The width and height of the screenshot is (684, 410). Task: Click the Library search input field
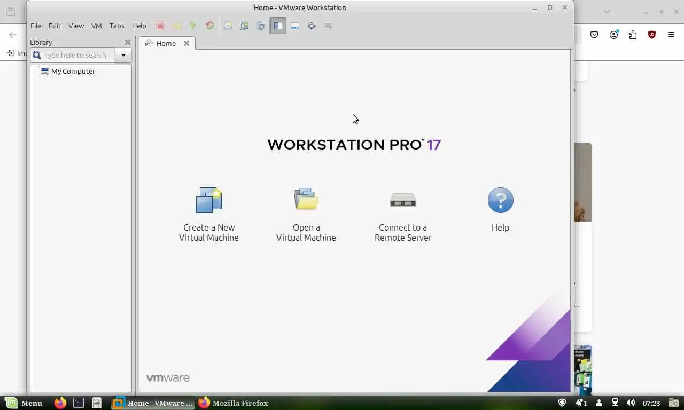coord(73,55)
